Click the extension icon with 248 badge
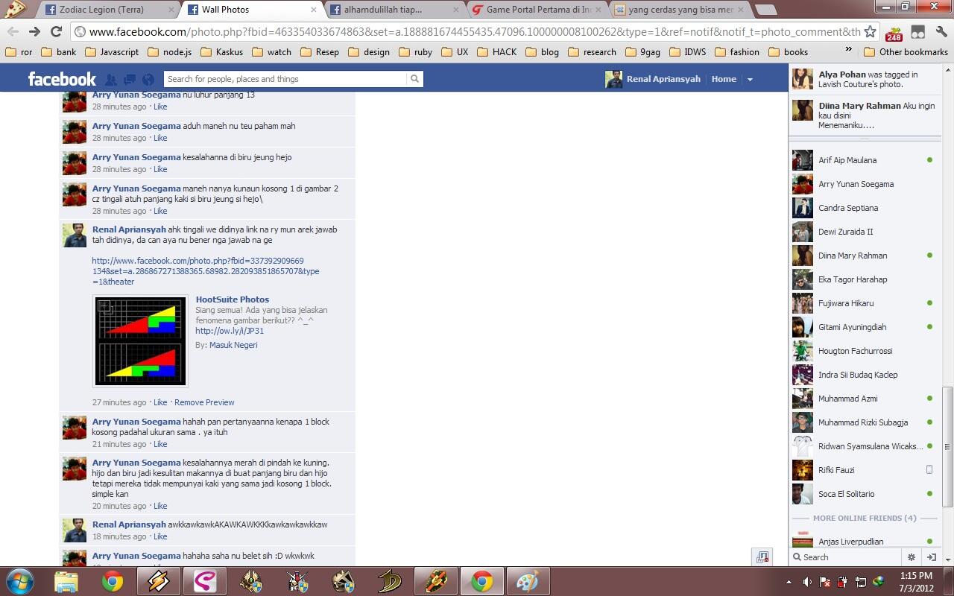 [894, 33]
